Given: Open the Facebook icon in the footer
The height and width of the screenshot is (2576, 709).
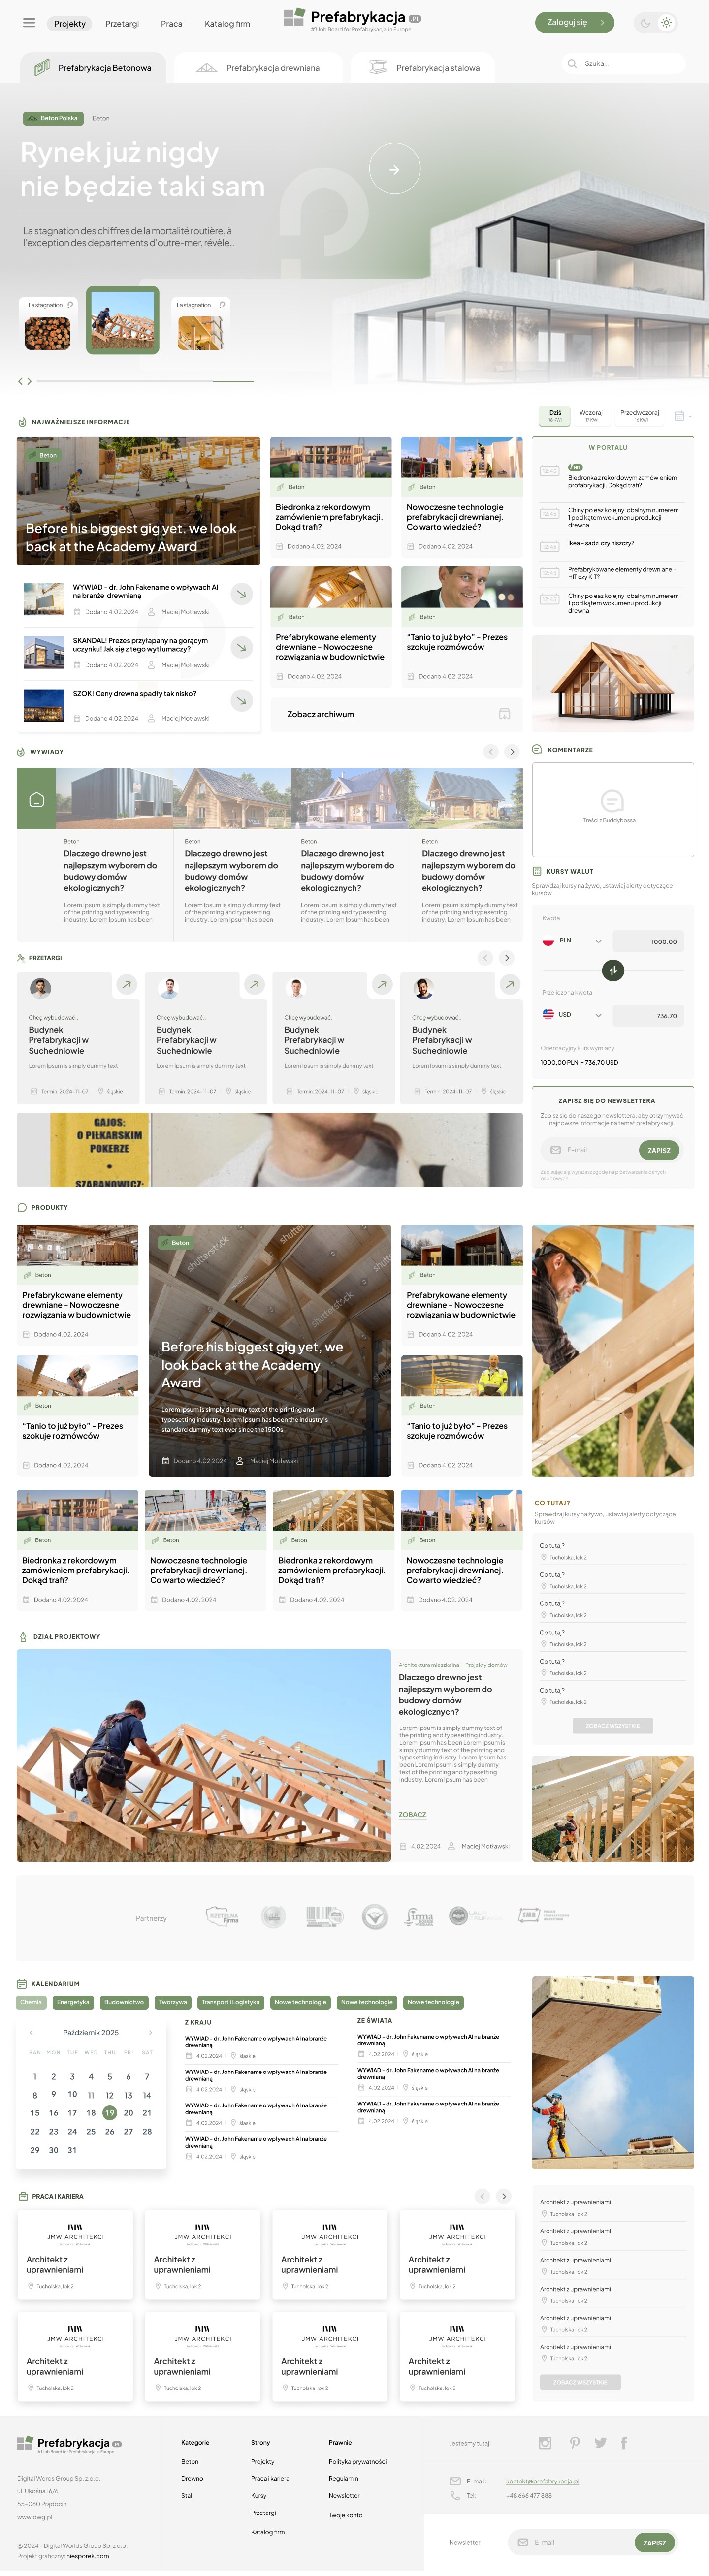Looking at the screenshot, I should click(x=624, y=2443).
